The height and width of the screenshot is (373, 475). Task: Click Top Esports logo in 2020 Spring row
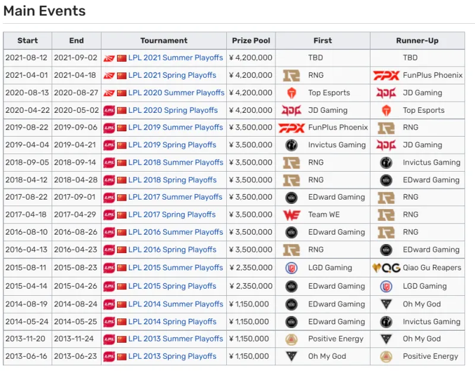386,110
